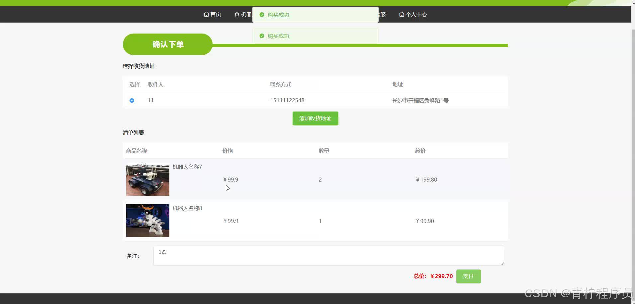Click the home icon beside 首页
The height and width of the screenshot is (304, 635).
pos(206,14)
